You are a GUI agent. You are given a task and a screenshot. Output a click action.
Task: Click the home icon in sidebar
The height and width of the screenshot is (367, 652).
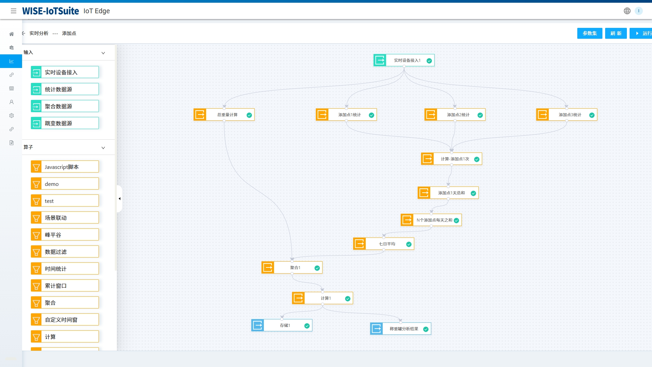tap(12, 34)
